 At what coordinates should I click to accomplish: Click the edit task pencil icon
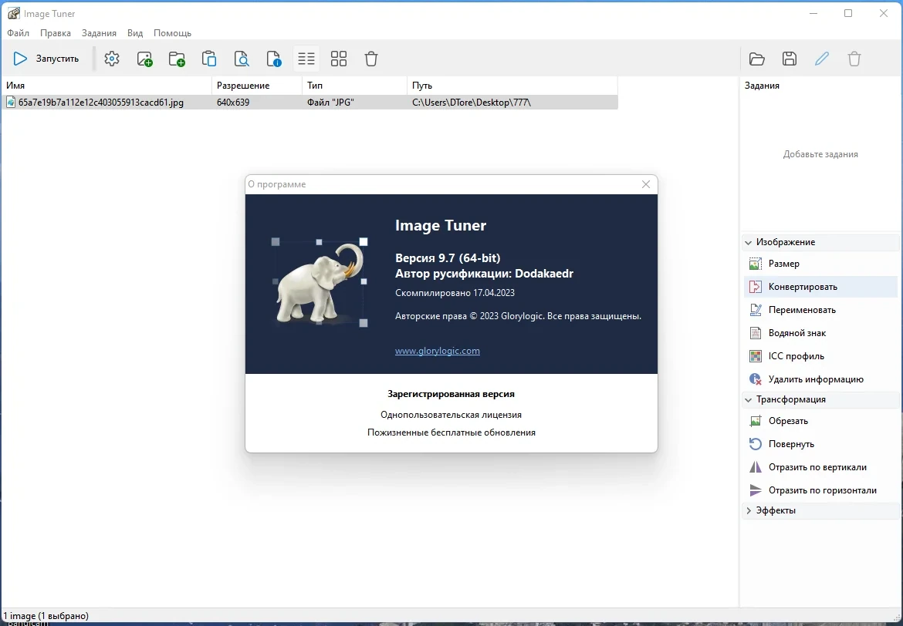(822, 59)
